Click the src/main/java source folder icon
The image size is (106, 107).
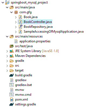[12, 7]
